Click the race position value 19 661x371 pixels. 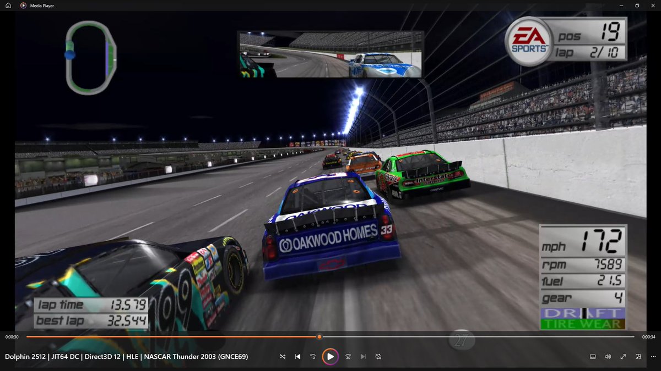pyautogui.click(x=609, y=32)
